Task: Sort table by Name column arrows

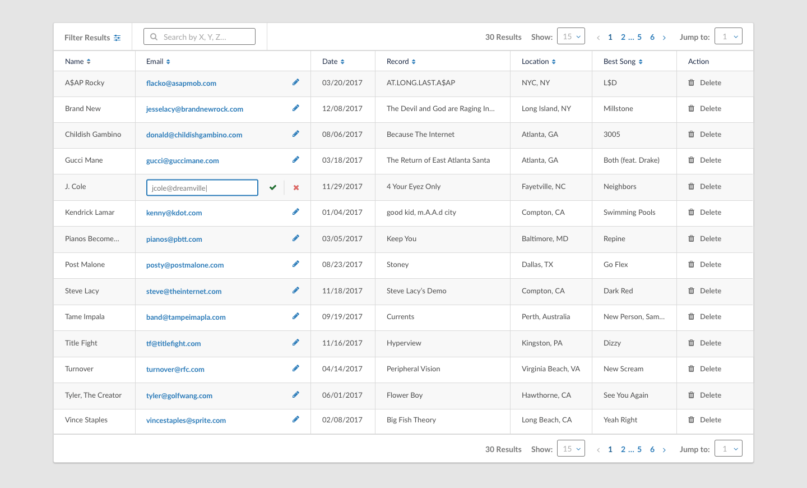Action: [x=89, y=62]
